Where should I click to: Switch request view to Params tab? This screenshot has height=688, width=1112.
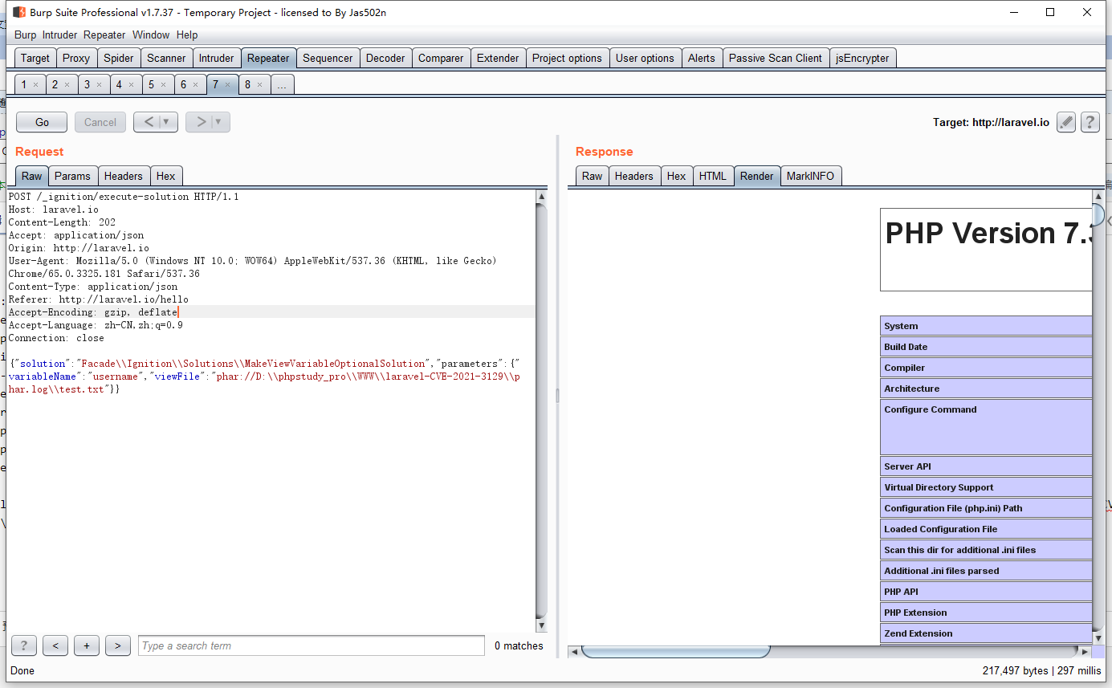pos(72,176)
